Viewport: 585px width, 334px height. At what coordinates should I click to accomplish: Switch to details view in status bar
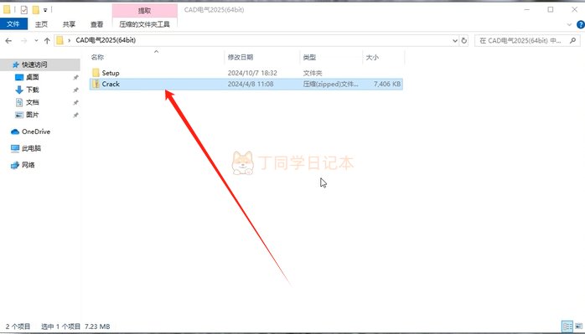567,326
